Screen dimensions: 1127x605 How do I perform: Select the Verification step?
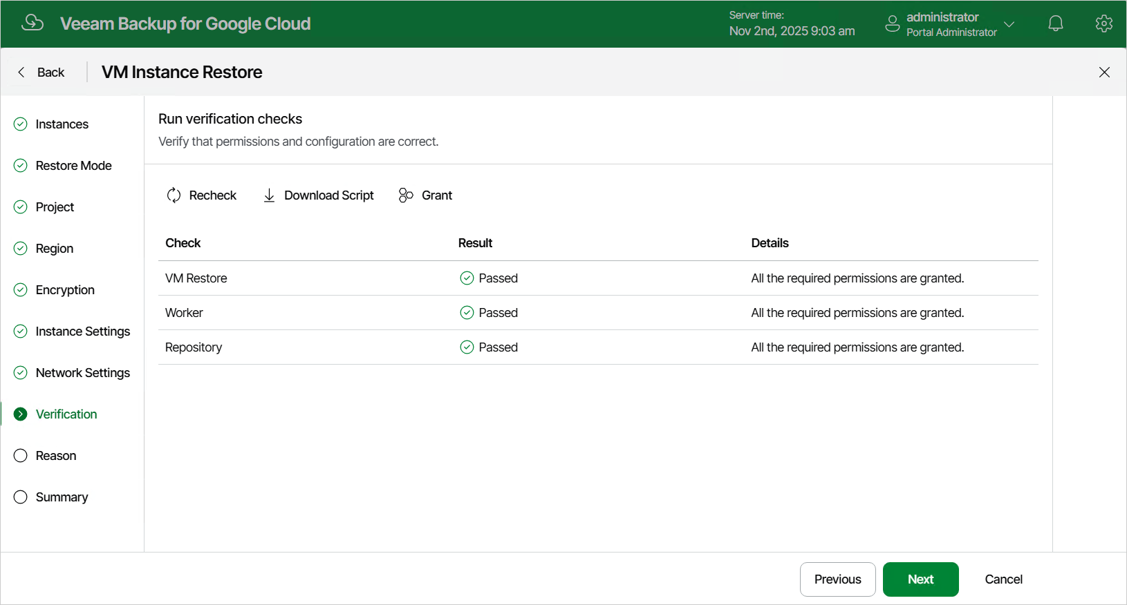click(x=66, y=414)
